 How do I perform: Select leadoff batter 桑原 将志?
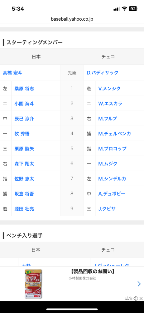(x=24, y=89)
